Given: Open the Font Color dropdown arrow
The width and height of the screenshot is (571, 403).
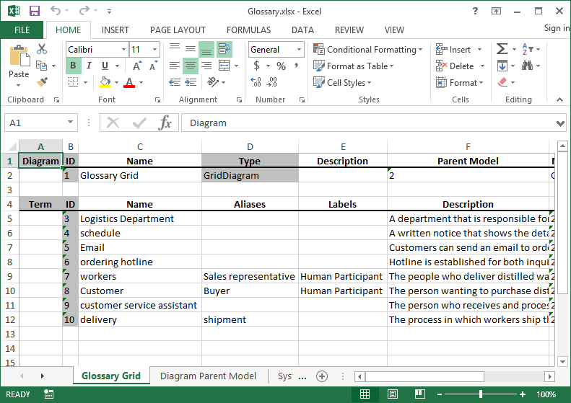Looking at the screenshot, I should pos(141,83).
